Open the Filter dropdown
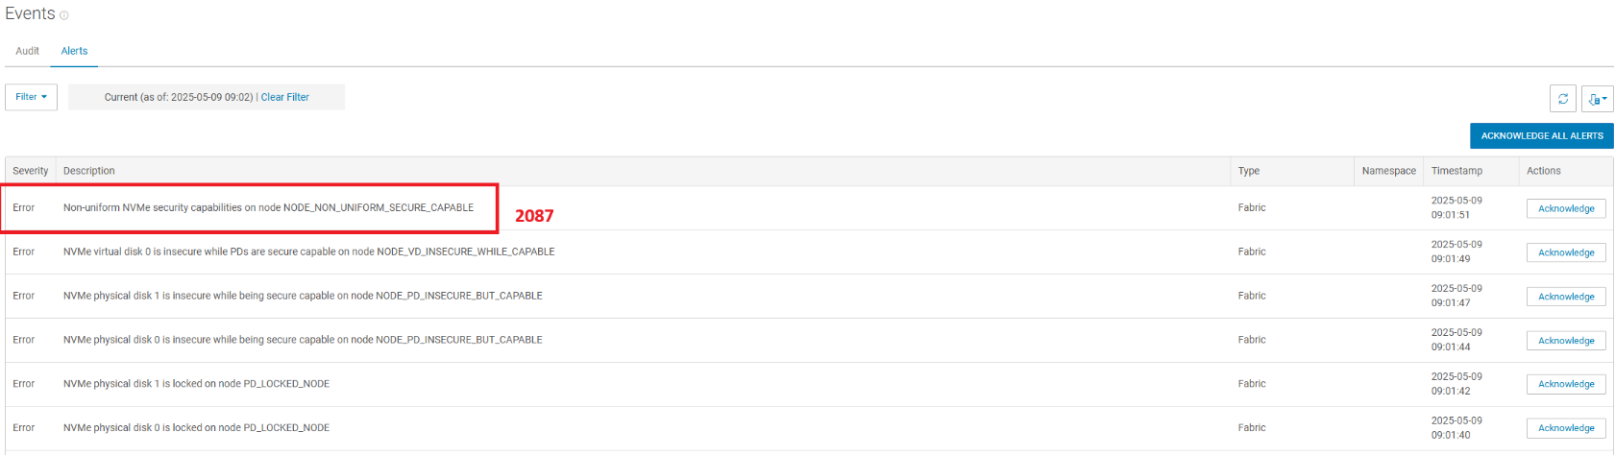 pos(31,97)
